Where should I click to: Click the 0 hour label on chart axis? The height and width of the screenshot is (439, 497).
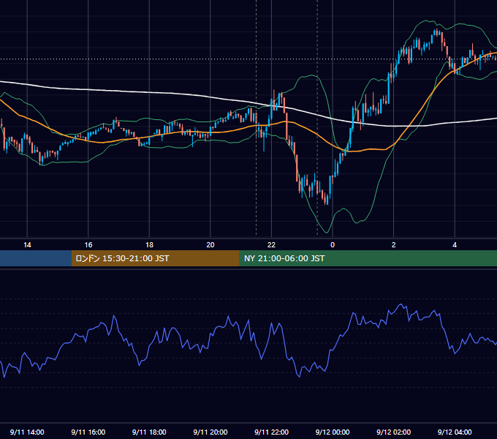(333, 245)
